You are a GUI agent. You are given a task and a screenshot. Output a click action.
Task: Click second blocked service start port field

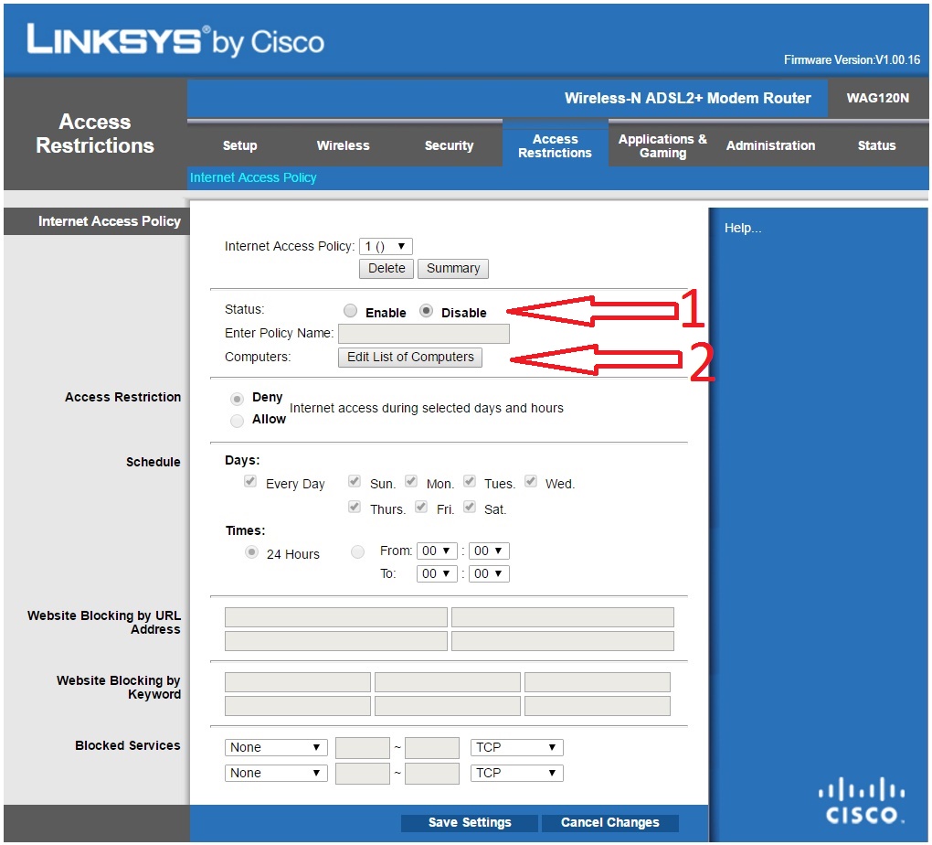point(363,773)
